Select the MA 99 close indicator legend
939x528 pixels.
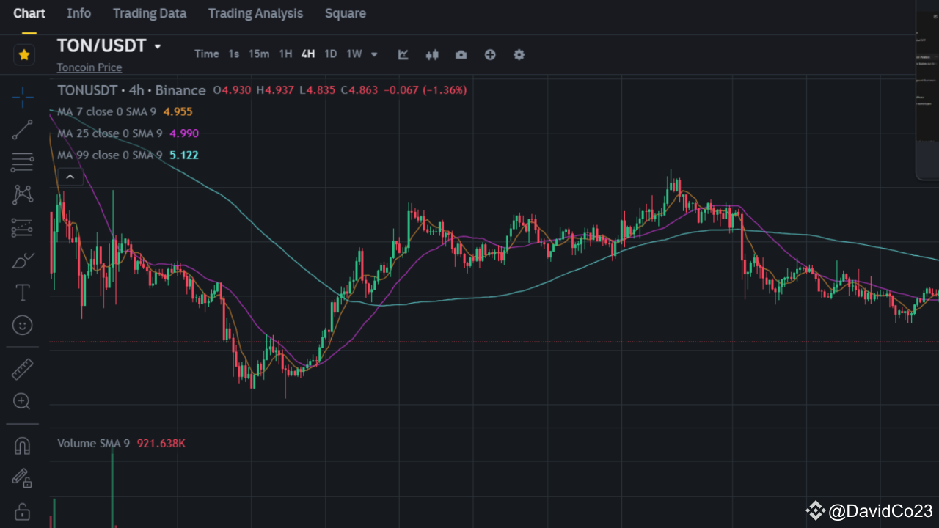click(x=109, y=155)
